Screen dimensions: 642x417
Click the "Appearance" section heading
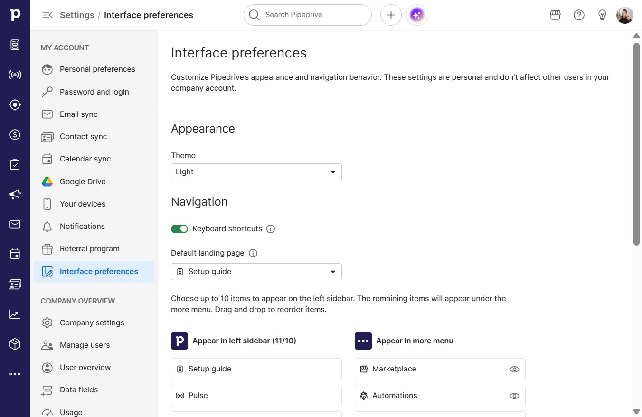click(x=203, y=129)
